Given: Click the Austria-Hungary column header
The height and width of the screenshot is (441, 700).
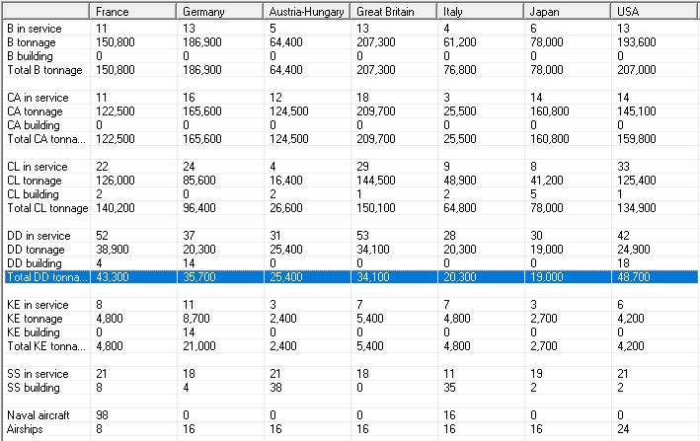Looking at the screenshot, I should coord(307,11).
